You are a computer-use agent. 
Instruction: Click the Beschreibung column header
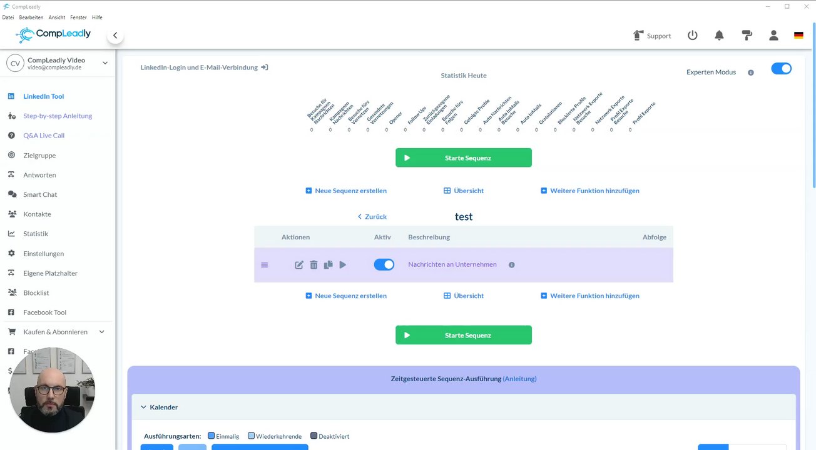(x=429, y=237)
